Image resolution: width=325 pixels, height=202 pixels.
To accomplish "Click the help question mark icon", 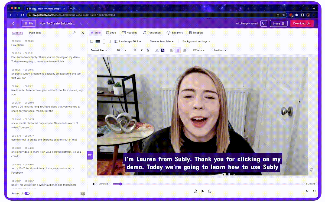I will coord(311,170).
